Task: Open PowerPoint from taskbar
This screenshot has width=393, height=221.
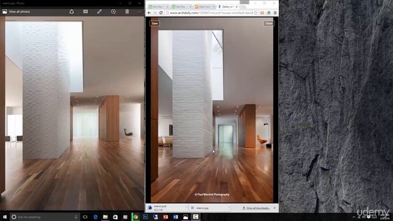Action: (165, 217)
